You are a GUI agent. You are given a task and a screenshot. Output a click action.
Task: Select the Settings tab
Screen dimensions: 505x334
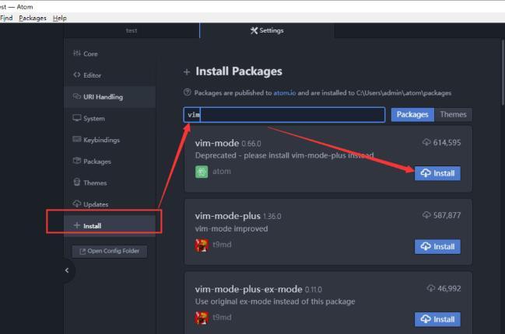click(267, 30)
